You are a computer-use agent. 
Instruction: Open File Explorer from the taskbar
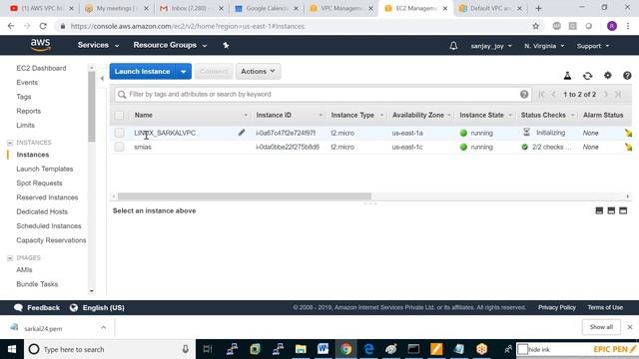[301, 349]
